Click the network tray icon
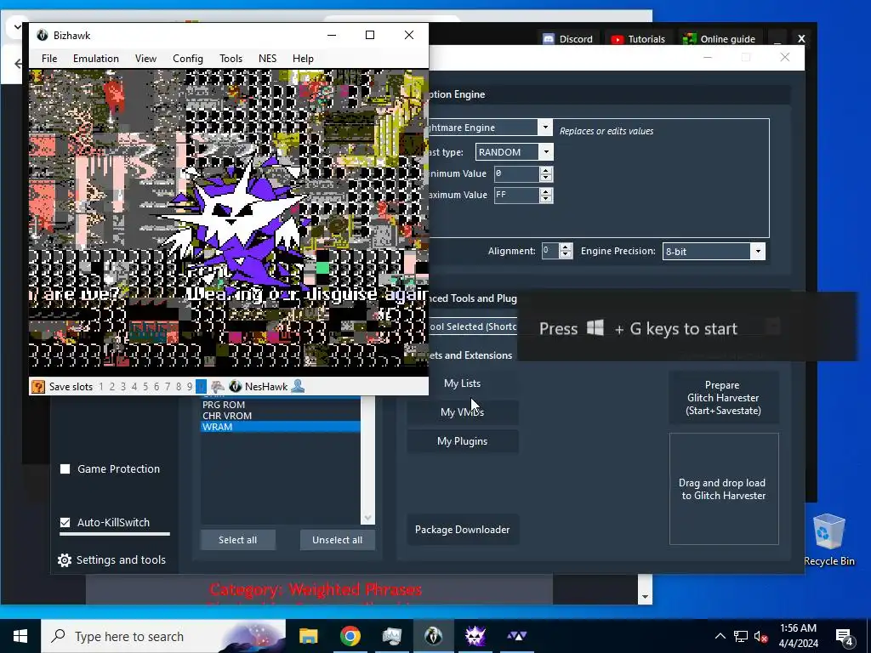Image resolution: width=871 pixels, height=653 pixels. (x=741, y=636)
